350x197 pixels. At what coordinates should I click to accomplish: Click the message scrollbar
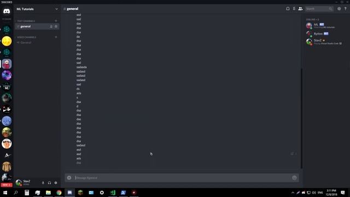click(301, 118)
